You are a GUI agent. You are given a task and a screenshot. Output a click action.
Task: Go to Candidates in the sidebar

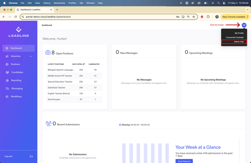click(19, 72)
